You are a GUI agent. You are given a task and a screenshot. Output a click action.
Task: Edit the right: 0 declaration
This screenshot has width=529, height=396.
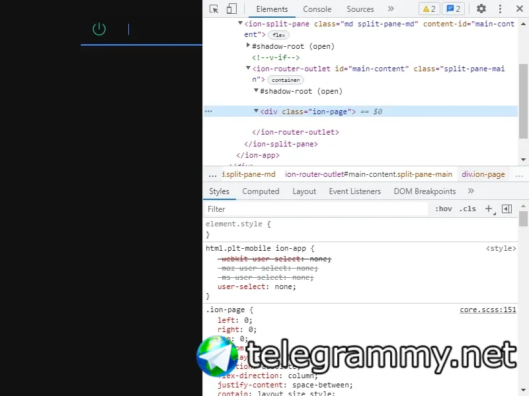tap(237, 329)
